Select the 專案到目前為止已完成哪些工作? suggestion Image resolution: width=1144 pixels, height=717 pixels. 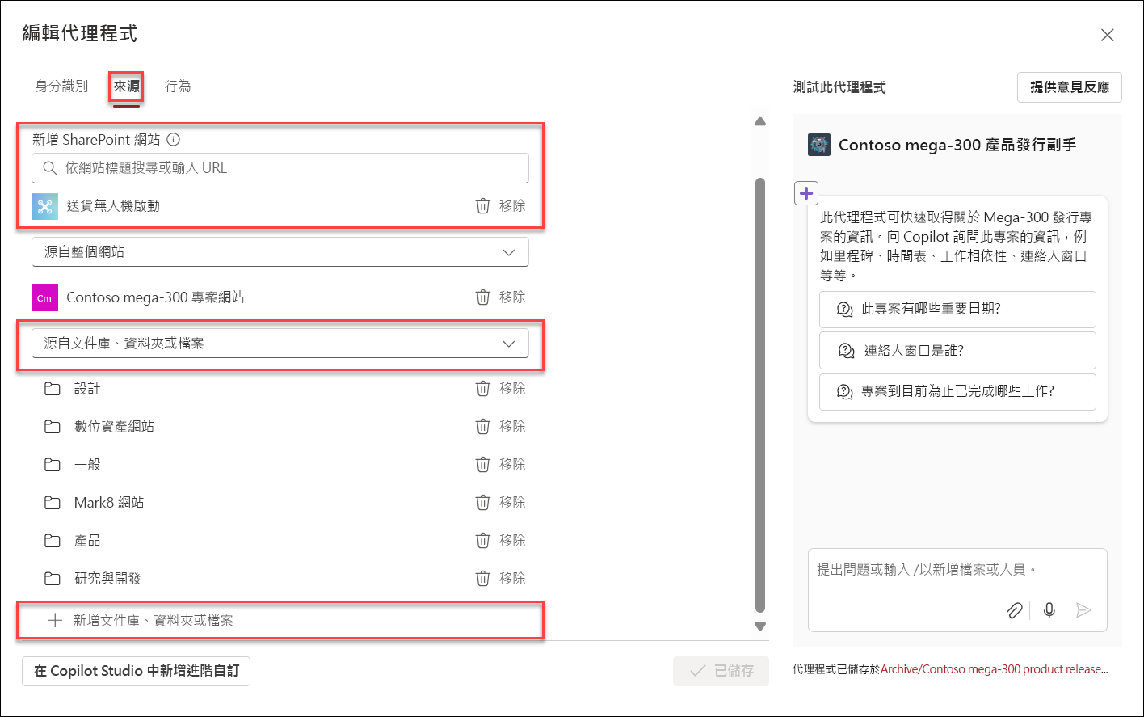pyautogui.click(x=957, y=392)
